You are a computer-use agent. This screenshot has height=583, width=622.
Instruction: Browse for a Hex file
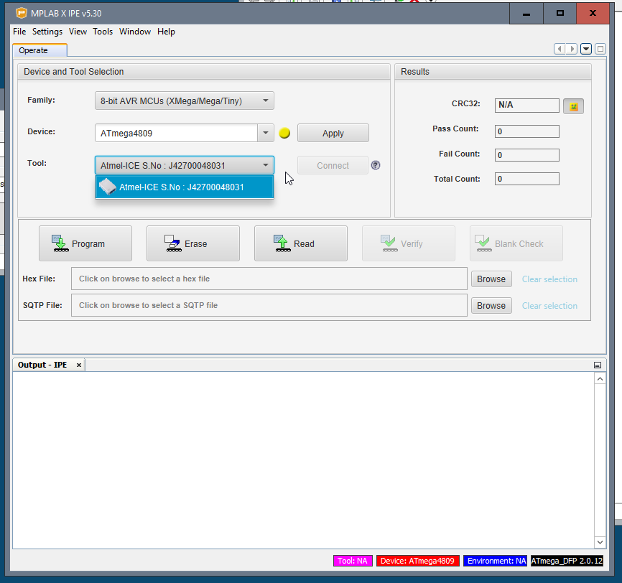pos(491,279)
